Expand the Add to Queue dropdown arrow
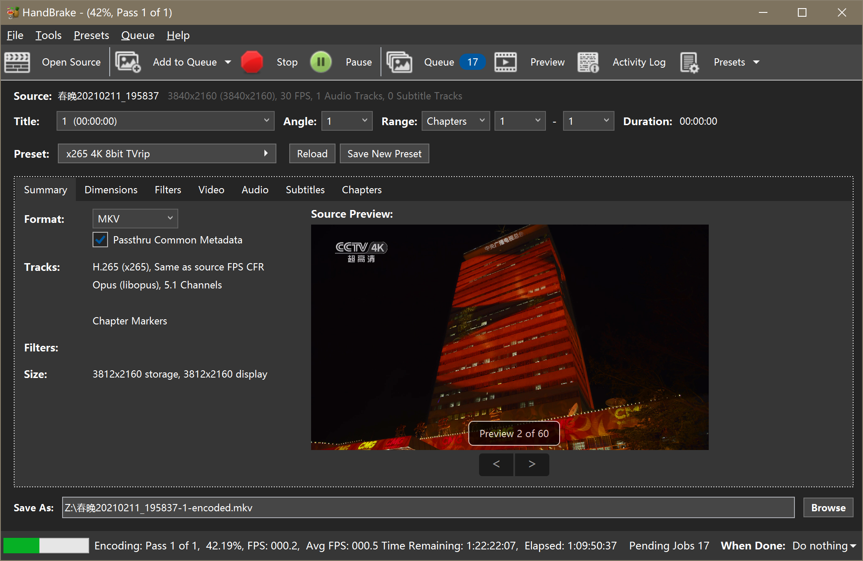Screen dimensions: 863x561 tap(228, 62)
